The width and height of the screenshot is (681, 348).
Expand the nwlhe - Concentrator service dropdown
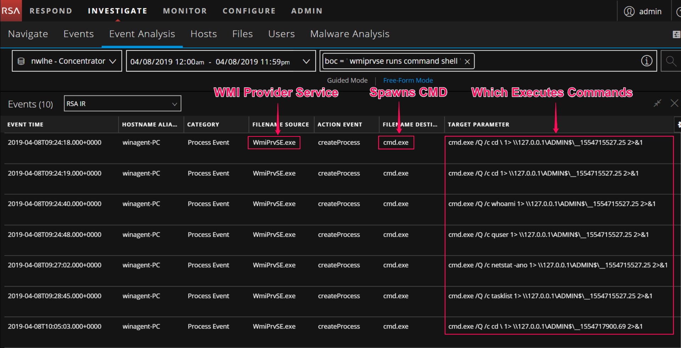click(113, 61)
